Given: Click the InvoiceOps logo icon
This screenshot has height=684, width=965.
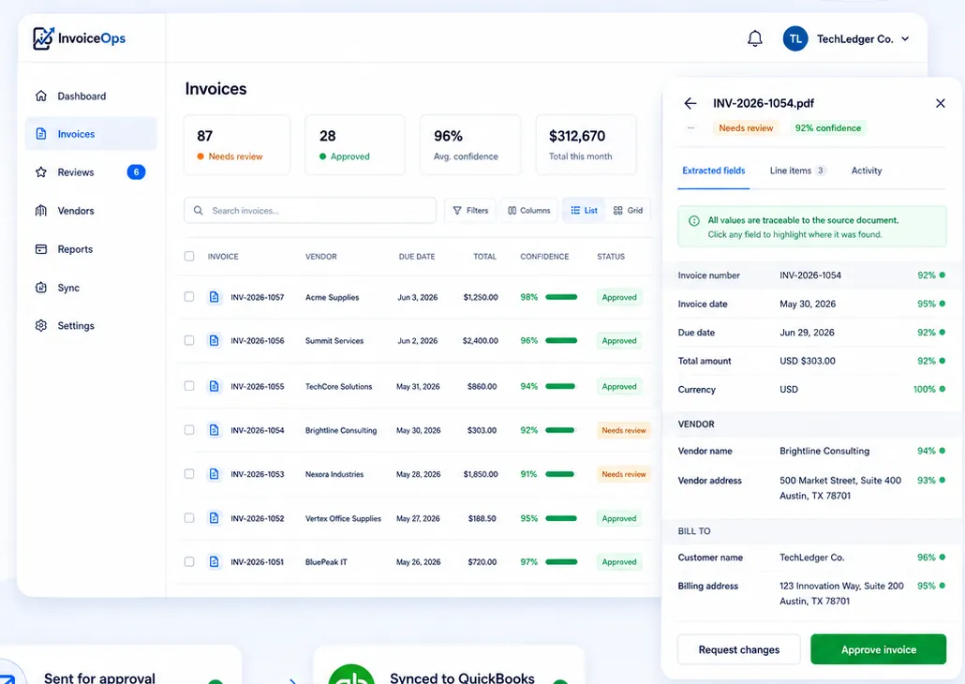Looking at the screenshot, I should click(x=43, y=38).
